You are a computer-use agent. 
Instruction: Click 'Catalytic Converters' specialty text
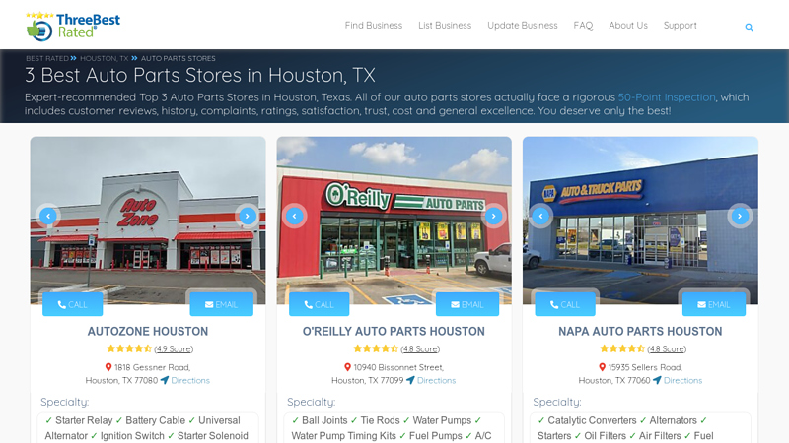pos(593,420)
